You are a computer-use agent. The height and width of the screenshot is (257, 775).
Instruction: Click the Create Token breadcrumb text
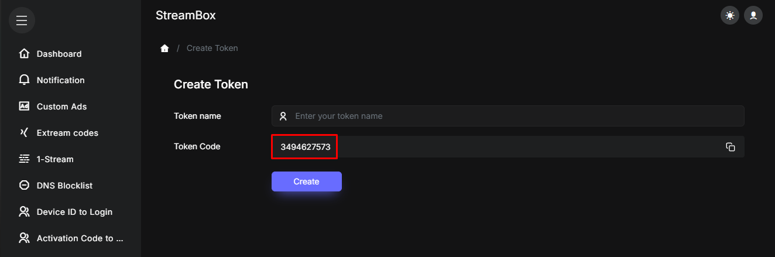(x=212, y=48)
